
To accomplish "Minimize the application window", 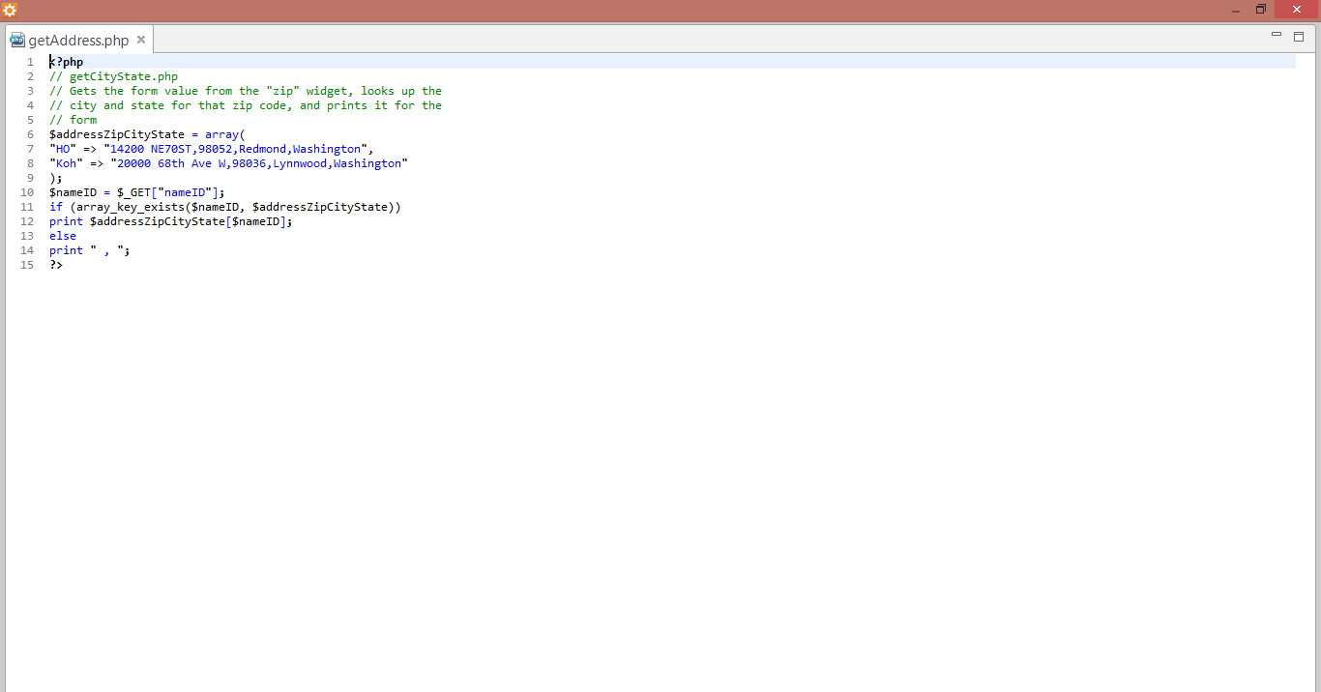I will tap(1236, 10).
